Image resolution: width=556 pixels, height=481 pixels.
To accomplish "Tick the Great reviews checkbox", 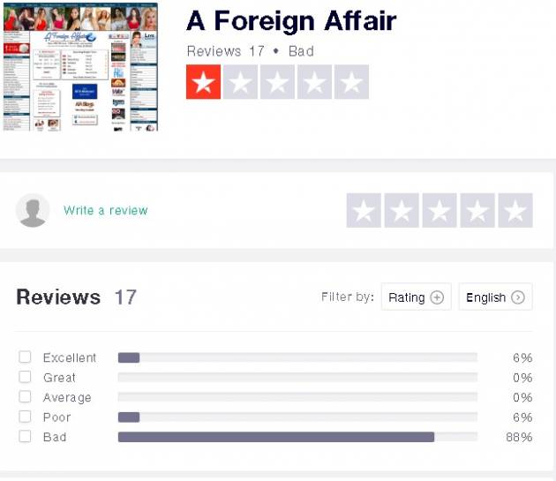I will coord(25,378).
